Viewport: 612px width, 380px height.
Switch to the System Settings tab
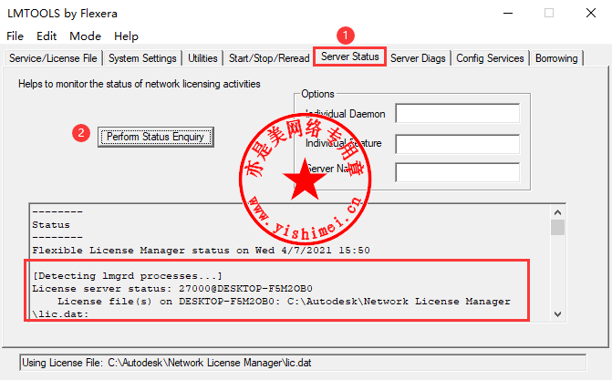click(142, 58)
